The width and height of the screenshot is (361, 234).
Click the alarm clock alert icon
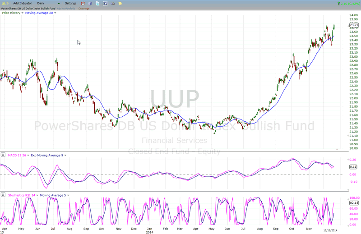click(x=83, y=4)
